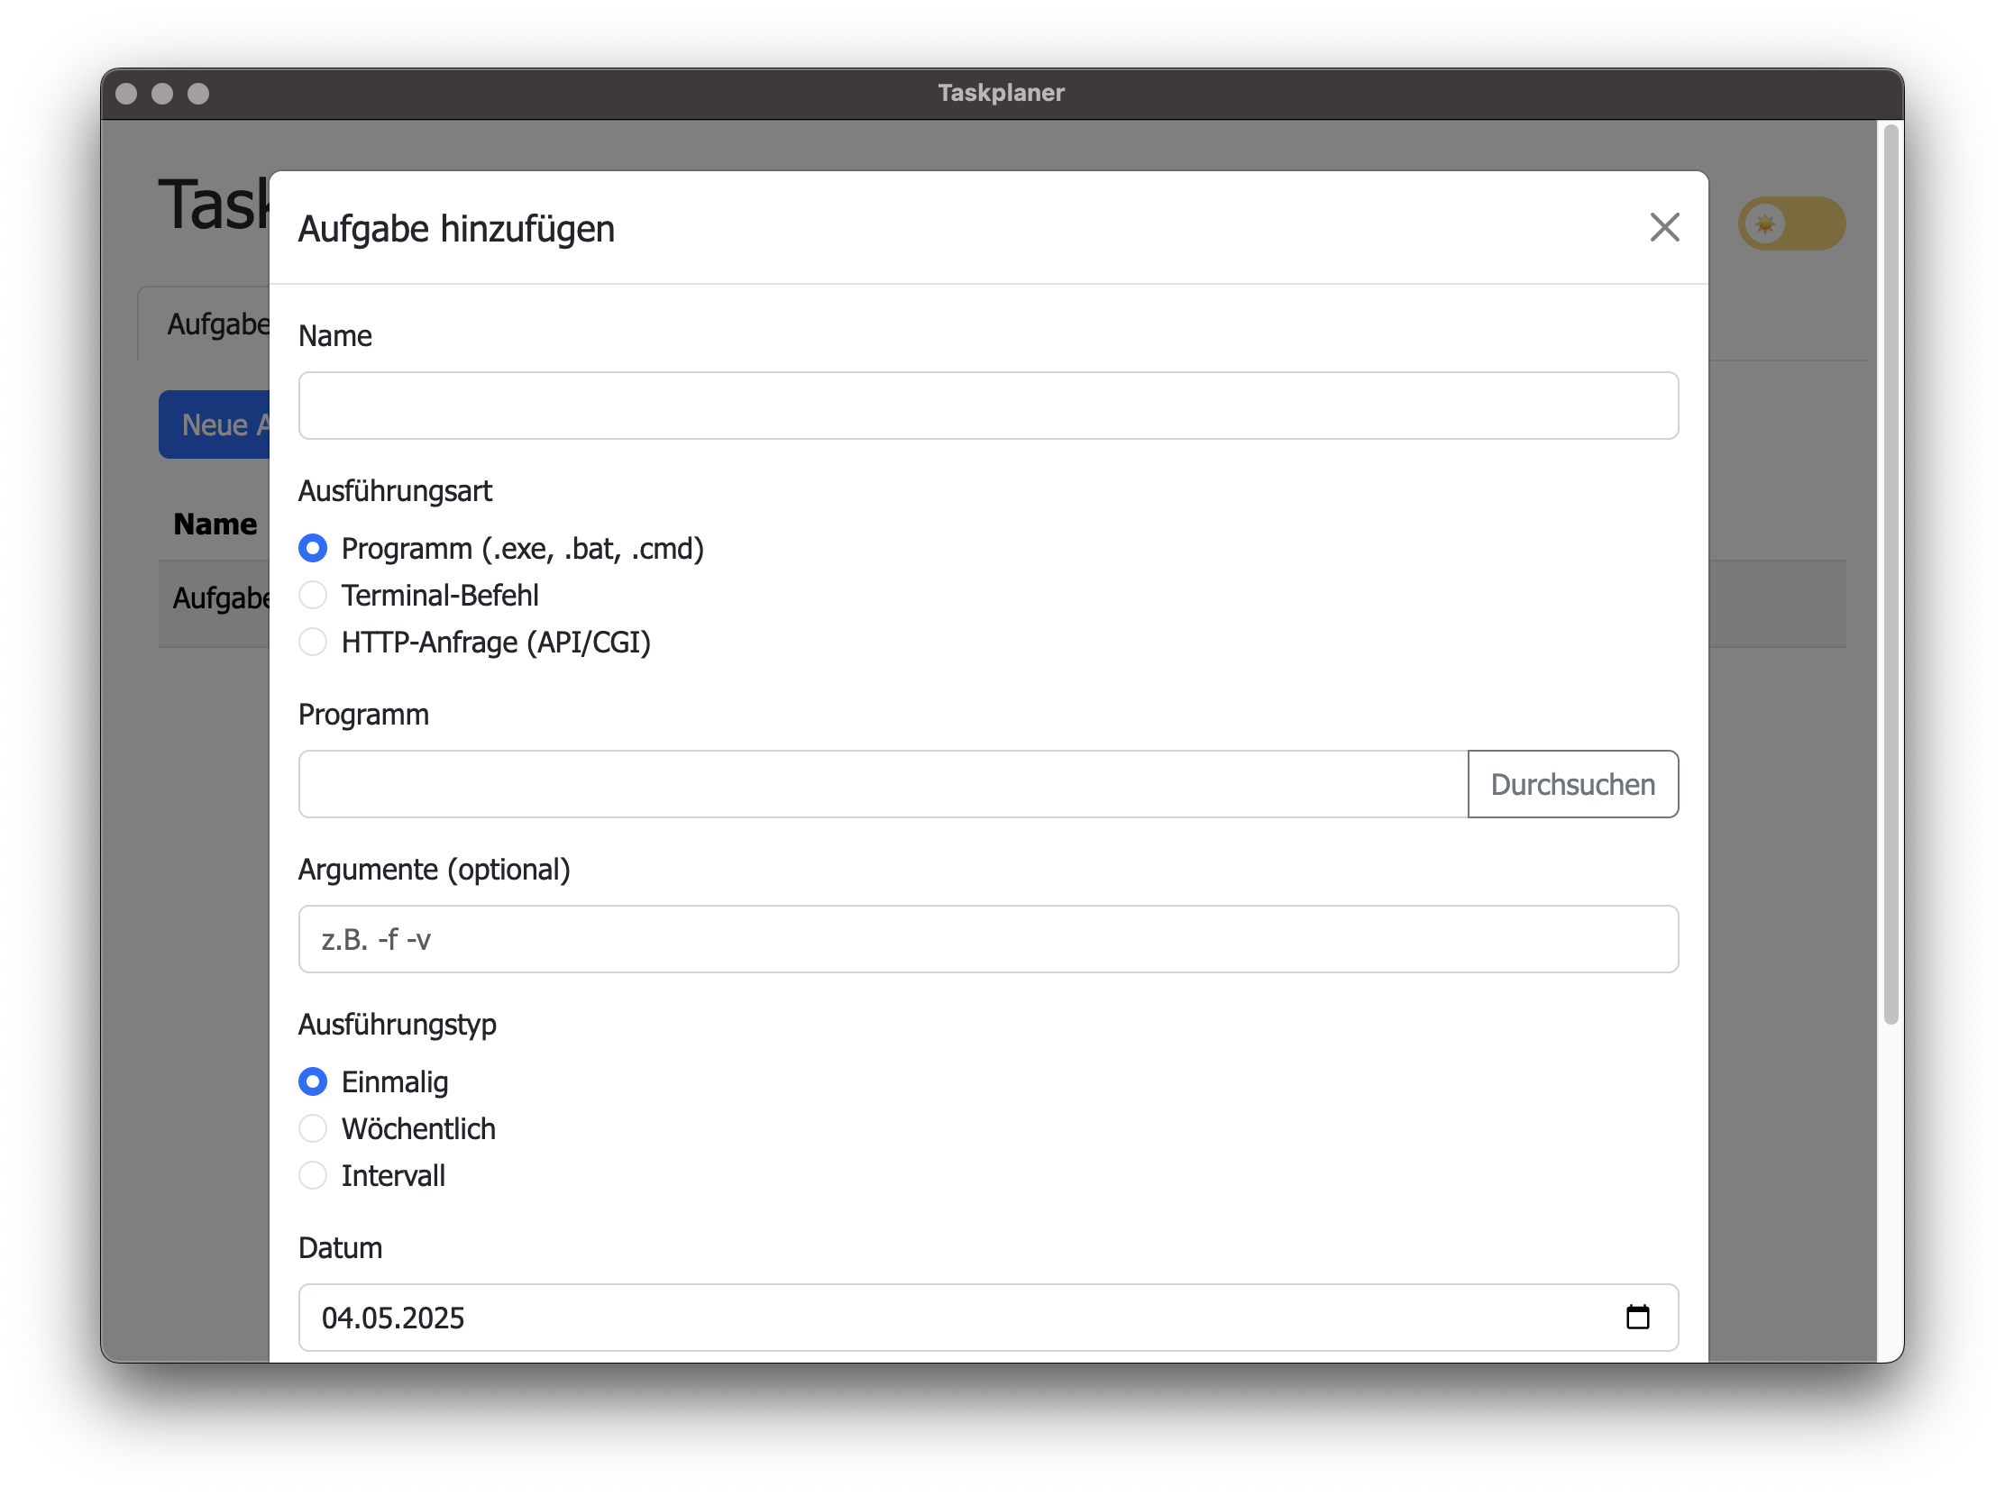Viewport: 2005px width, 1496px height.
Task: Select Intervall radio option
Action: 313,1175
